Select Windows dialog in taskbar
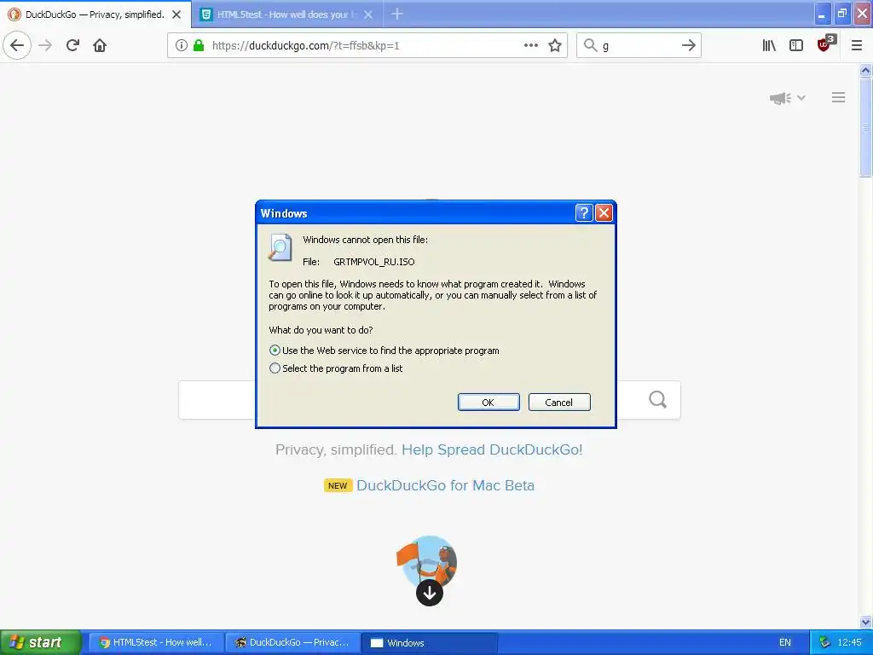 point(430,642)
